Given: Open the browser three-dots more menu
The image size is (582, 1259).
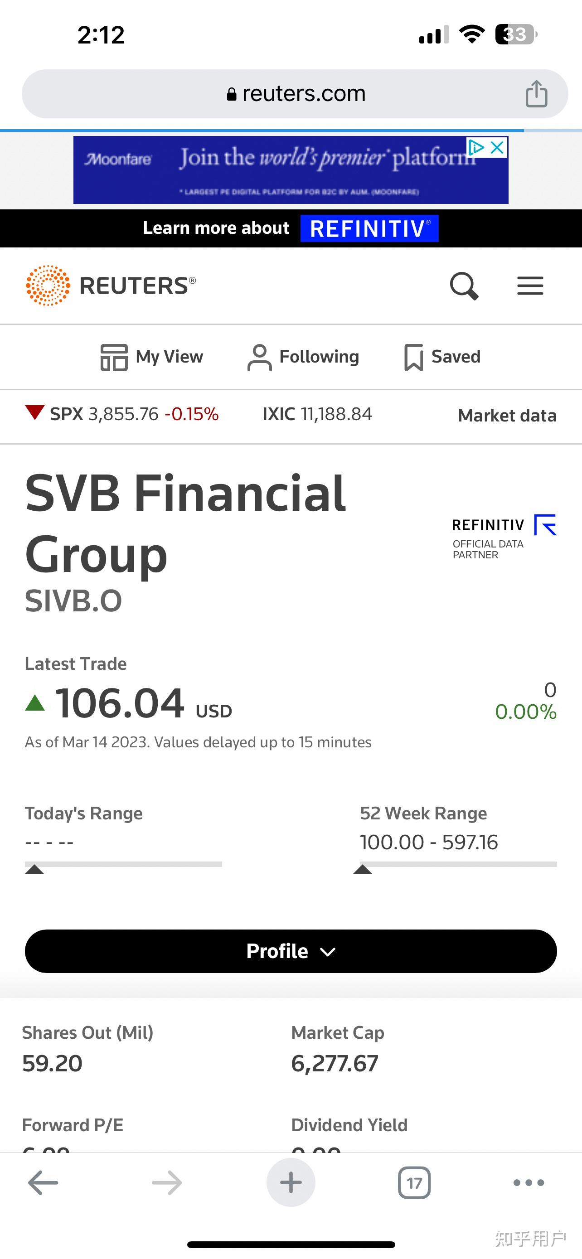Looking at the screenshot, I should [529, 1183].
